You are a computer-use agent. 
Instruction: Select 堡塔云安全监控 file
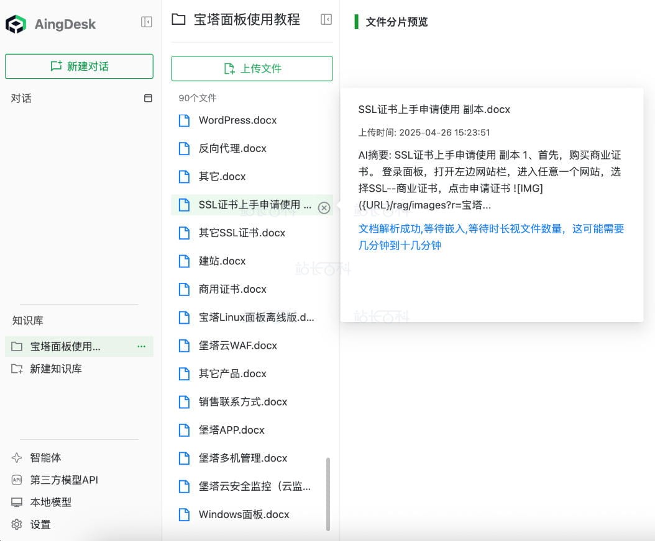click(x=252, y=486)
